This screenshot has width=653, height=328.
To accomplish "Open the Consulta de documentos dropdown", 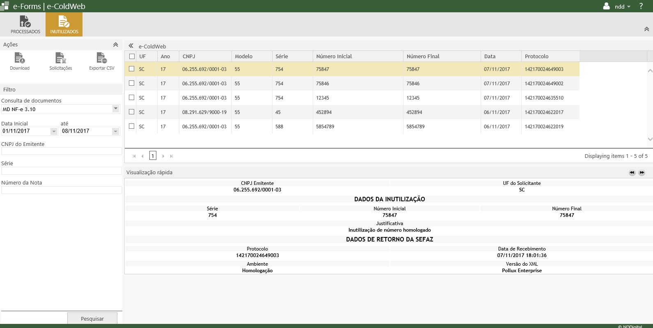I will (116, 109).
